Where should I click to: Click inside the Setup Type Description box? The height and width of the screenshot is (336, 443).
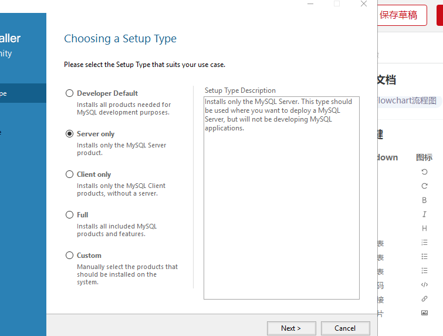pyautogui.click(x=282, y=198)
